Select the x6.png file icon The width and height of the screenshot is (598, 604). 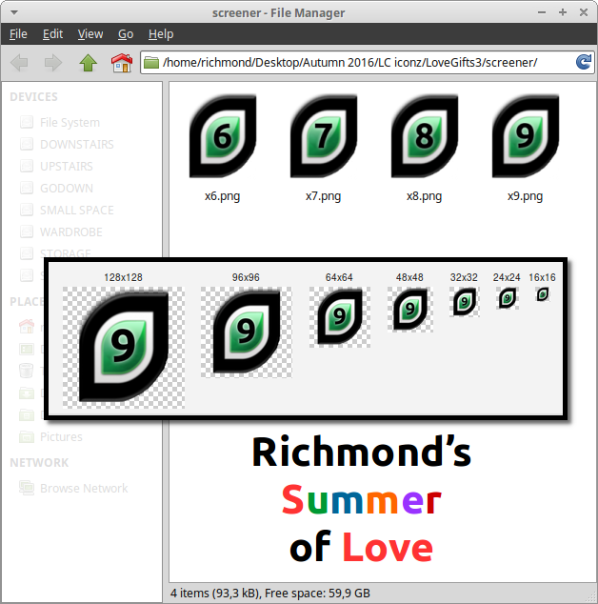[x=222, y=137]
